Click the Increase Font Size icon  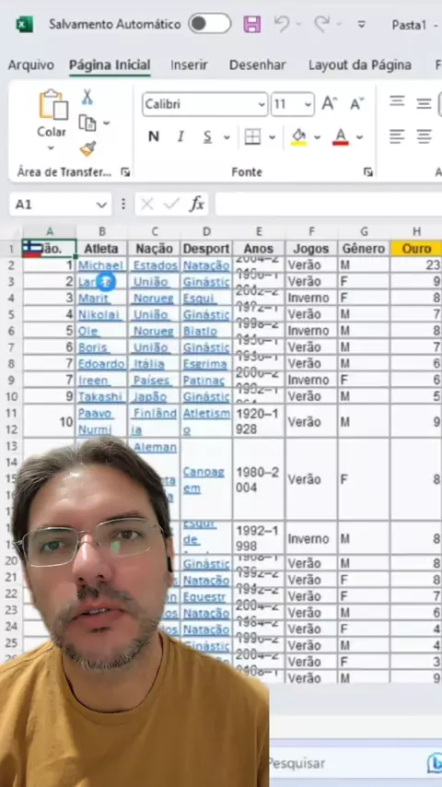[329, 104]
